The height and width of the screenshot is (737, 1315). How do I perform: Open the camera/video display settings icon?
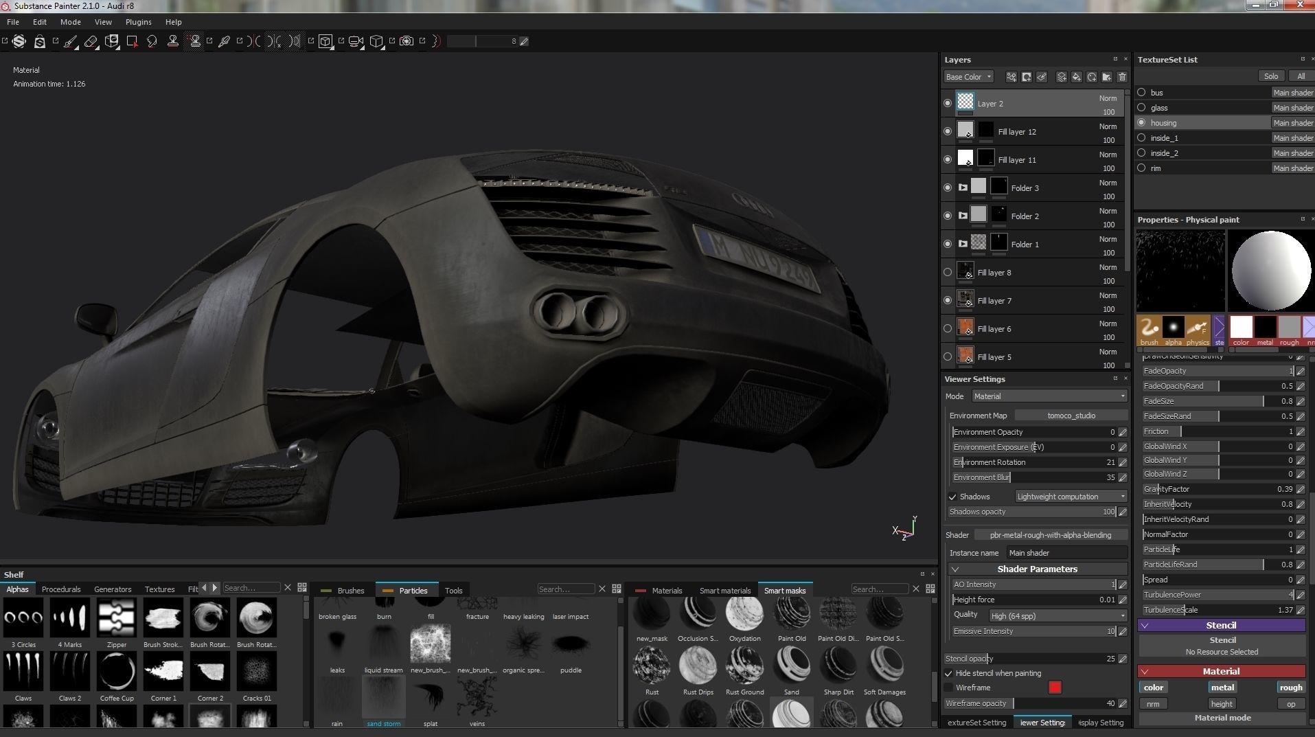[x=356, y=42]
